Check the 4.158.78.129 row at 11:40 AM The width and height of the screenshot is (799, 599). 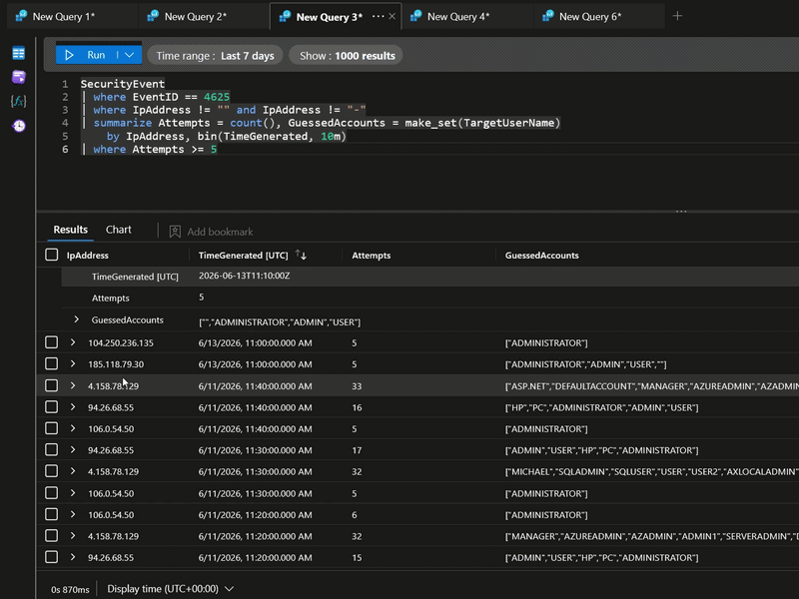pos(52,385)
